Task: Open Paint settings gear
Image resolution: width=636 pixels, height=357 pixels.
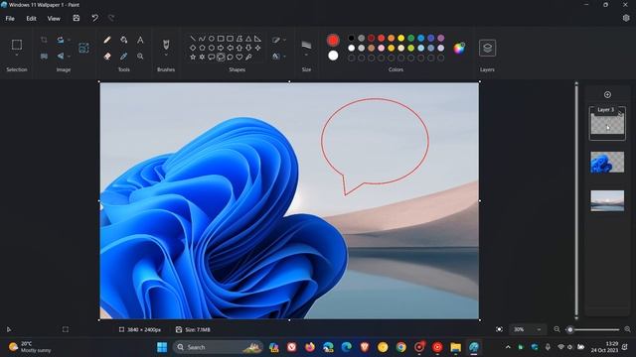Action: click(x=626, y=18)
